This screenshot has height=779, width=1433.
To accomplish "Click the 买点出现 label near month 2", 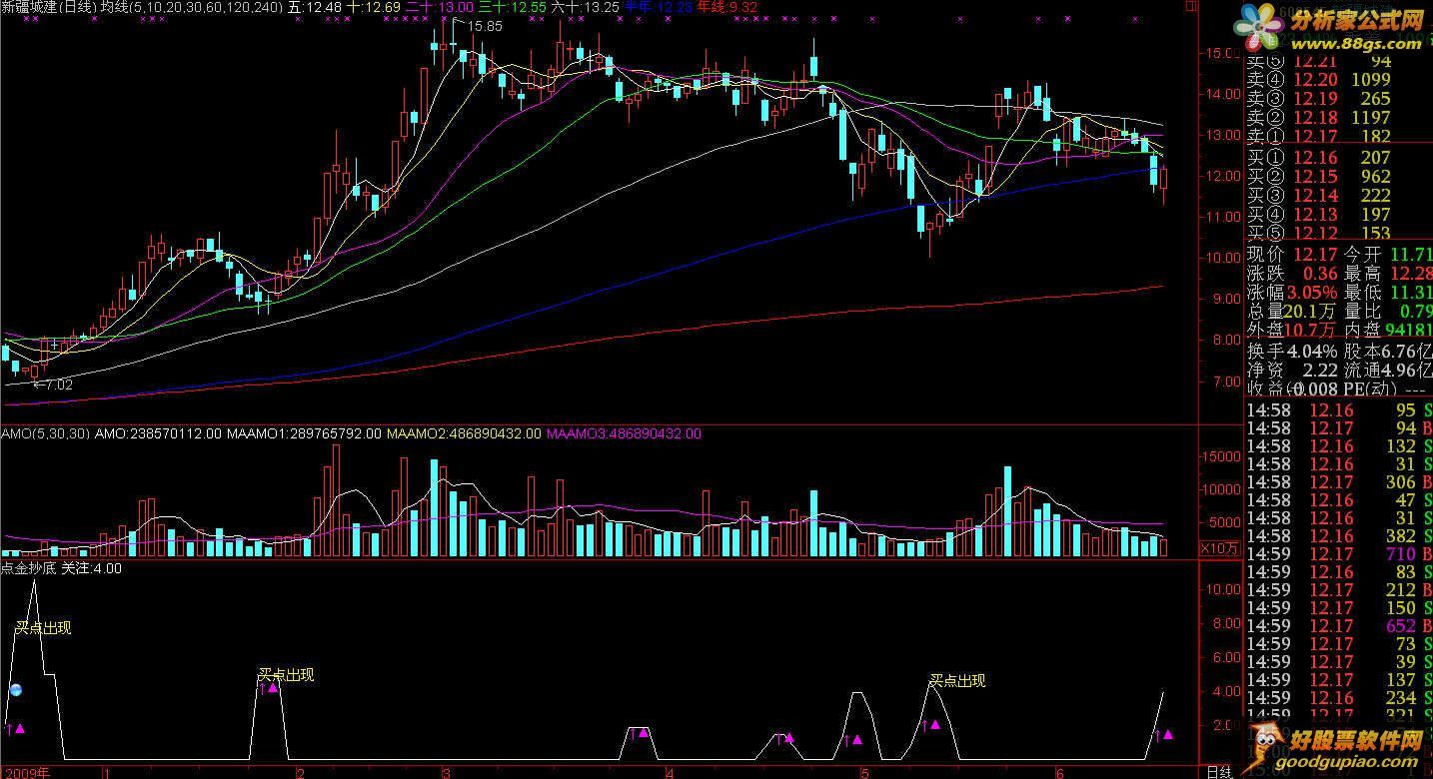I will point(286,675).
